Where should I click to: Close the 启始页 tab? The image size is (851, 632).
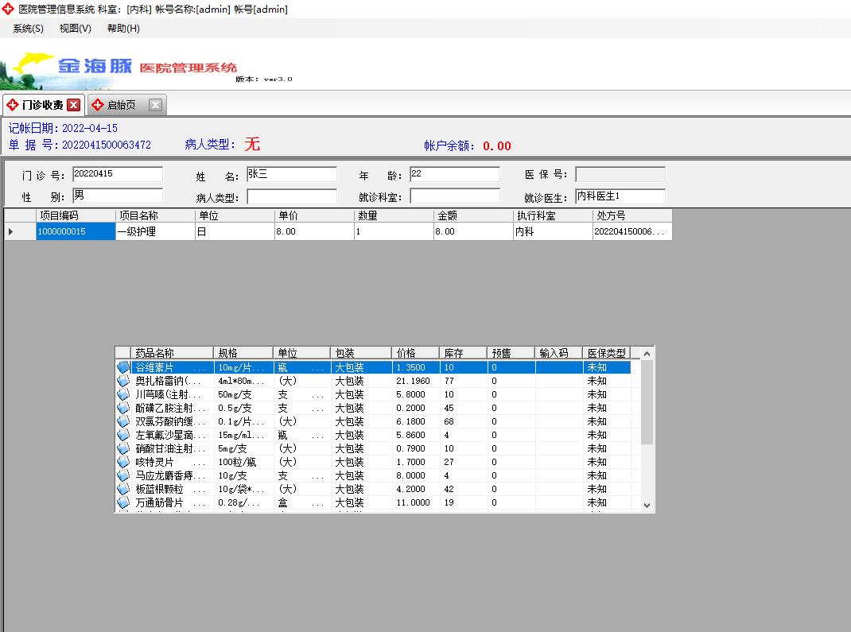coord(155,105)
